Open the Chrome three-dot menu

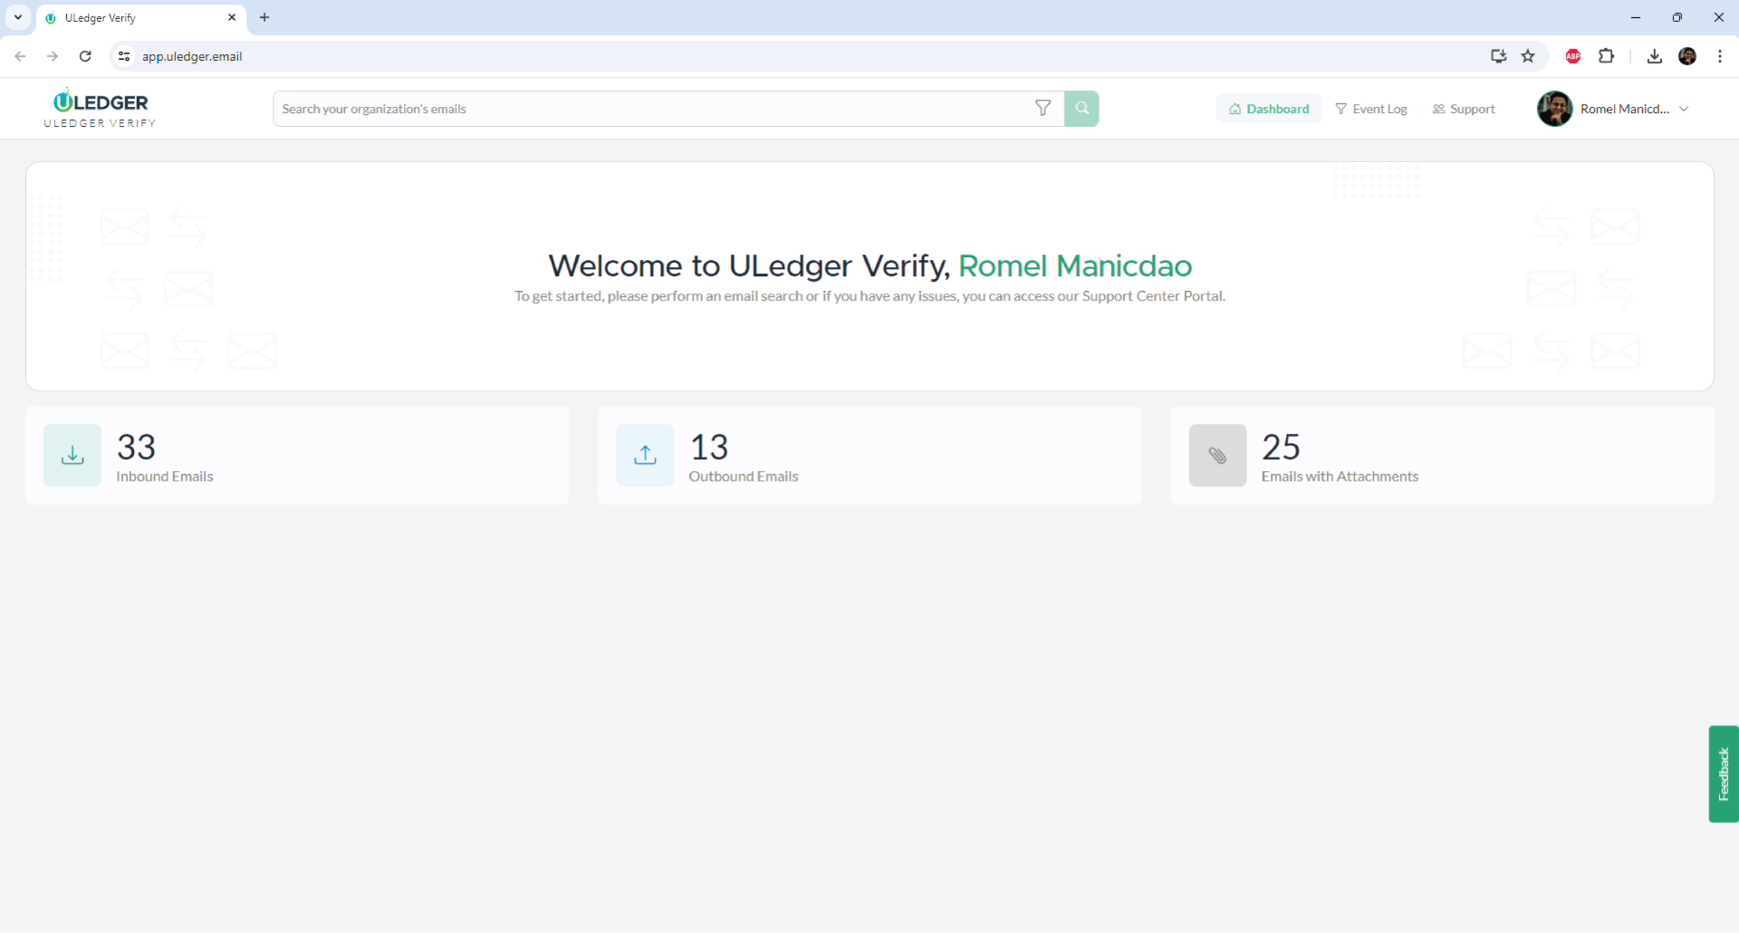point(1720,56)
